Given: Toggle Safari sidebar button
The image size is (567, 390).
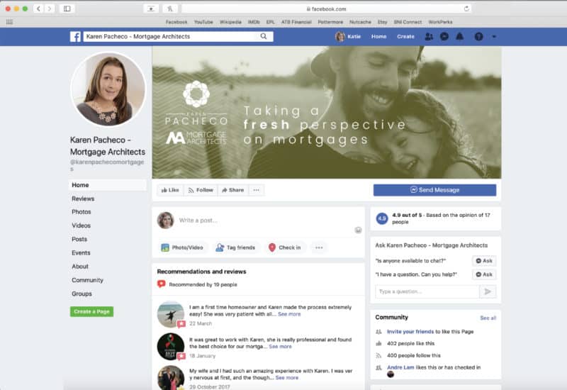Looking at the screenshot, I should (67, 9).
